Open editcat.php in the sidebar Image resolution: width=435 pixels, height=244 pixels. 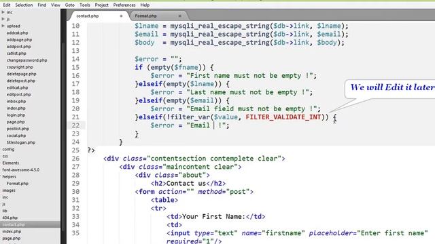tap(17, 87)
